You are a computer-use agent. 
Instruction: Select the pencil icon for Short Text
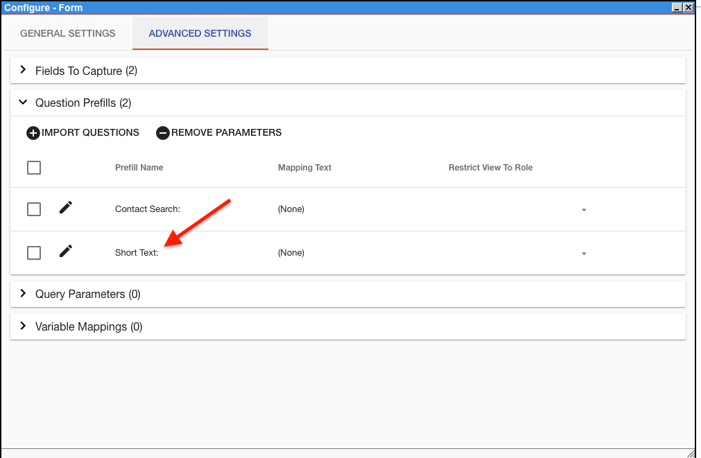click(65, 251)
